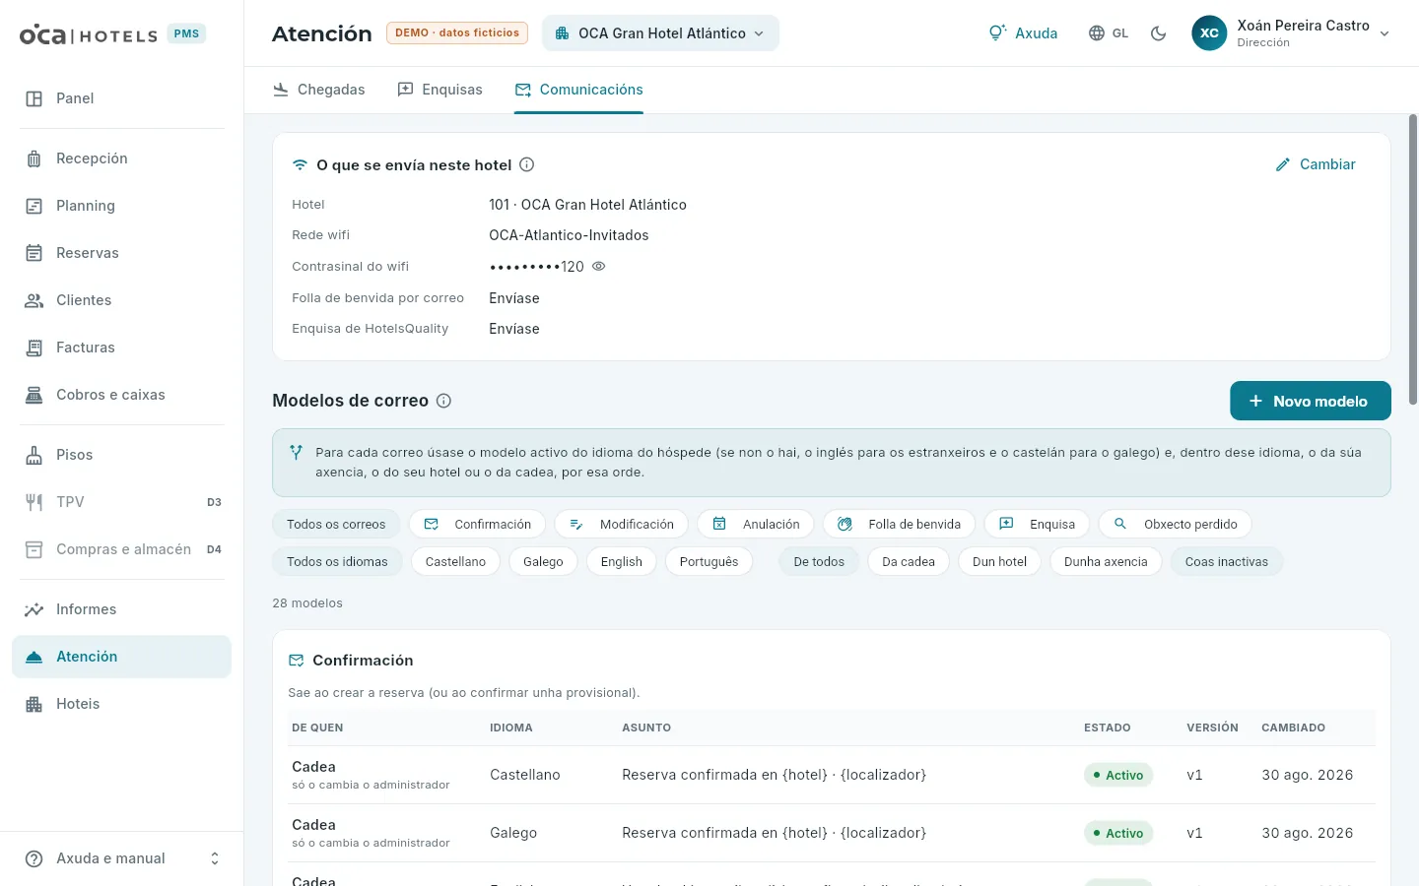The height and width of the screenshot is (886, 1419).
Task: Go to Recepción in the sidebar
Action: pos(121,158)
